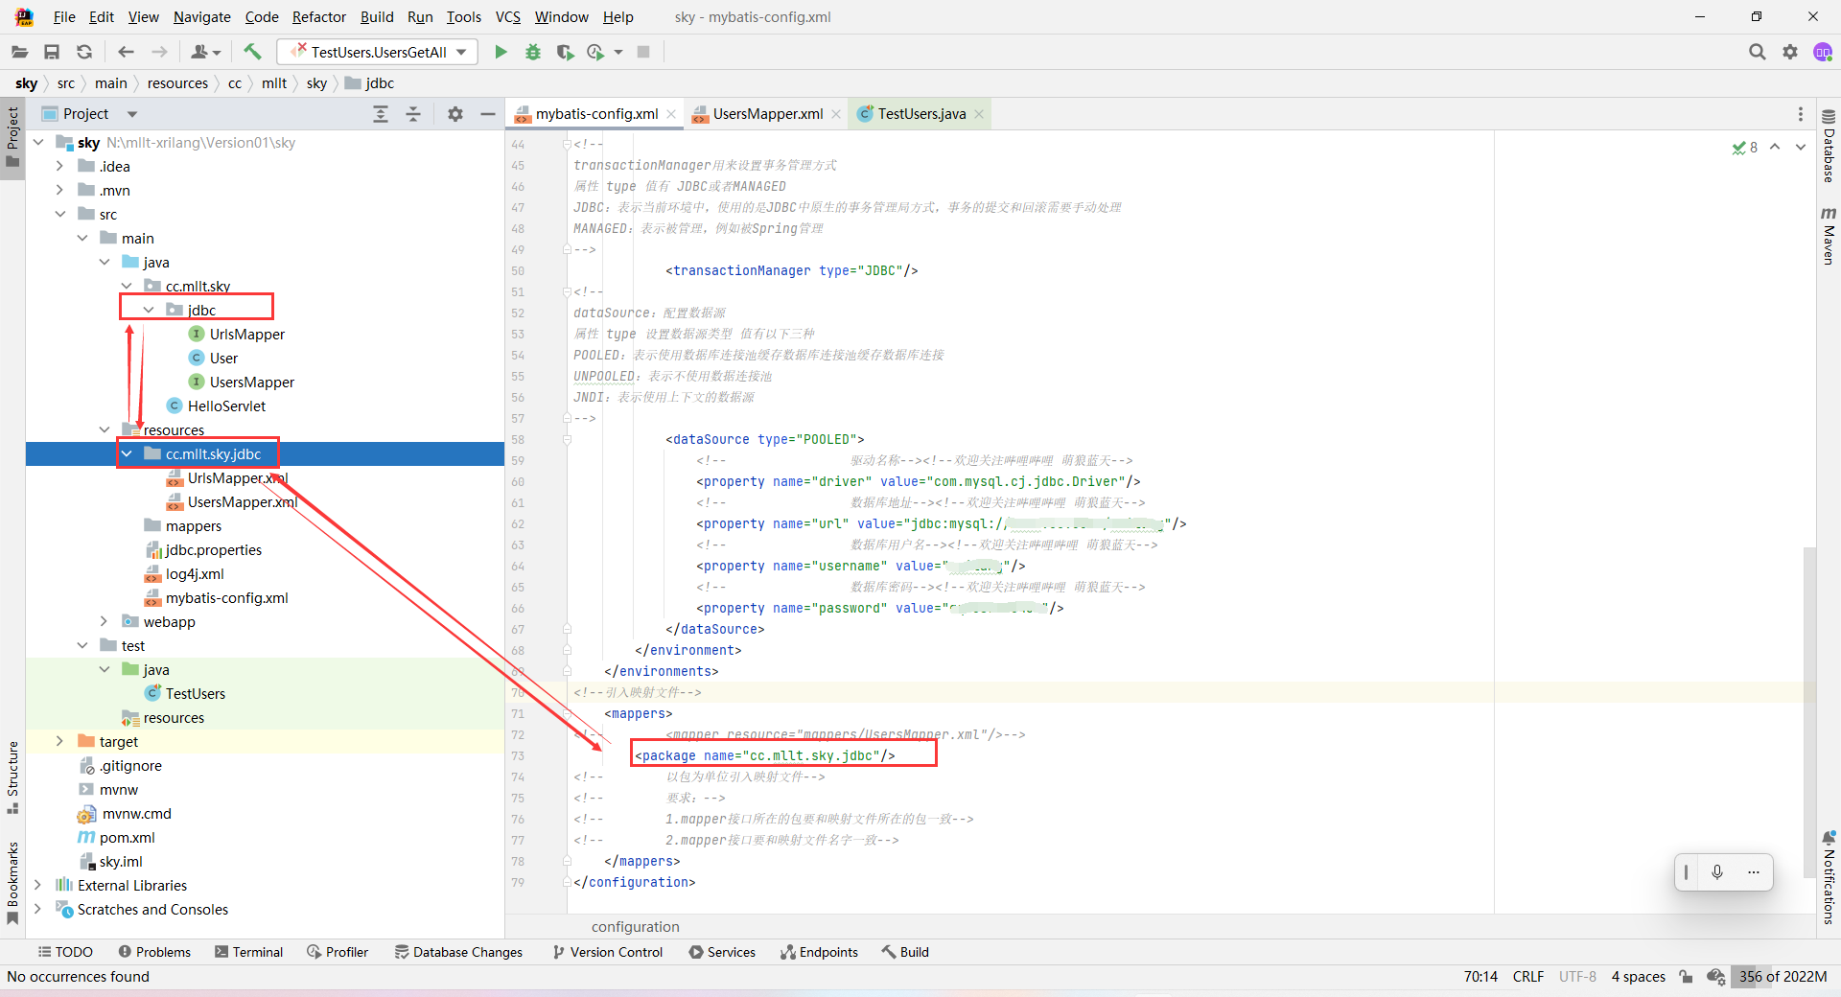This screenshot has height=997, width=1841.
Task: Navigate back with the left arrow
Action: click(x=126, y=52)
